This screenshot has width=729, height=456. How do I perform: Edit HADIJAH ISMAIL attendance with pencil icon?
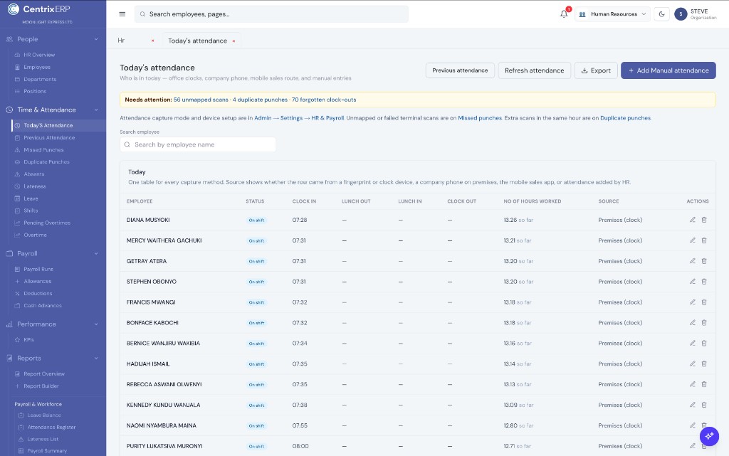(x=692, y=364)
